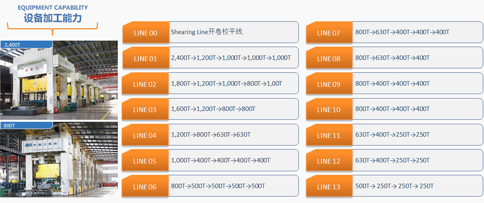Select the LINE 01 orange tab
484x203 pixels.
[x=145, y=59]
